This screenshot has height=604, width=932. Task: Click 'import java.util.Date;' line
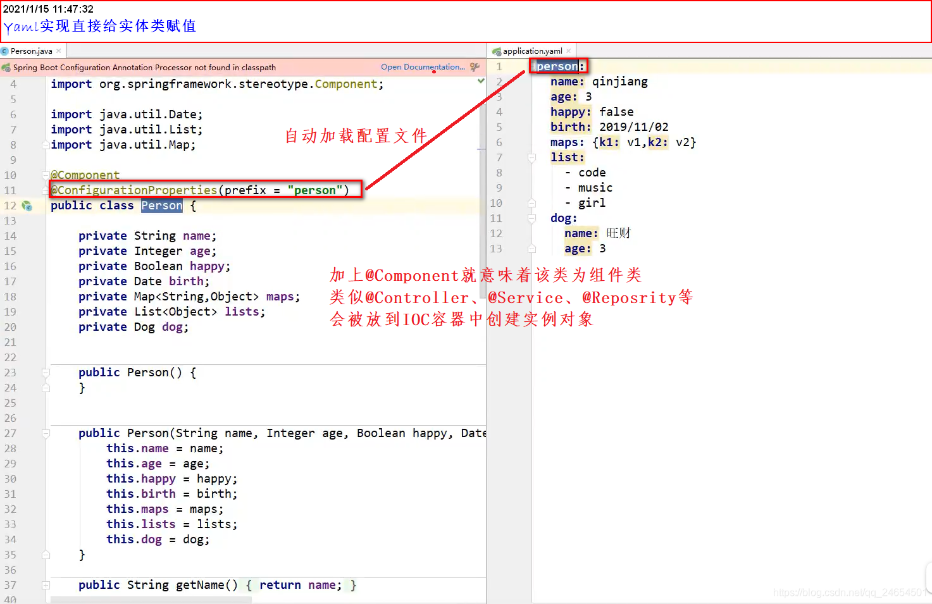127,114
